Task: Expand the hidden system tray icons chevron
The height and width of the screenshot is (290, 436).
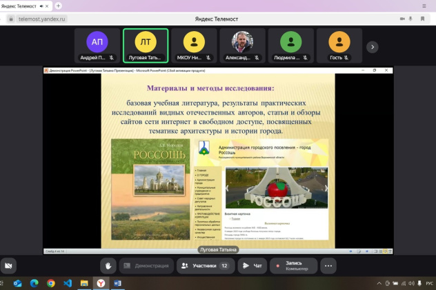Action: tap(379, 283)
